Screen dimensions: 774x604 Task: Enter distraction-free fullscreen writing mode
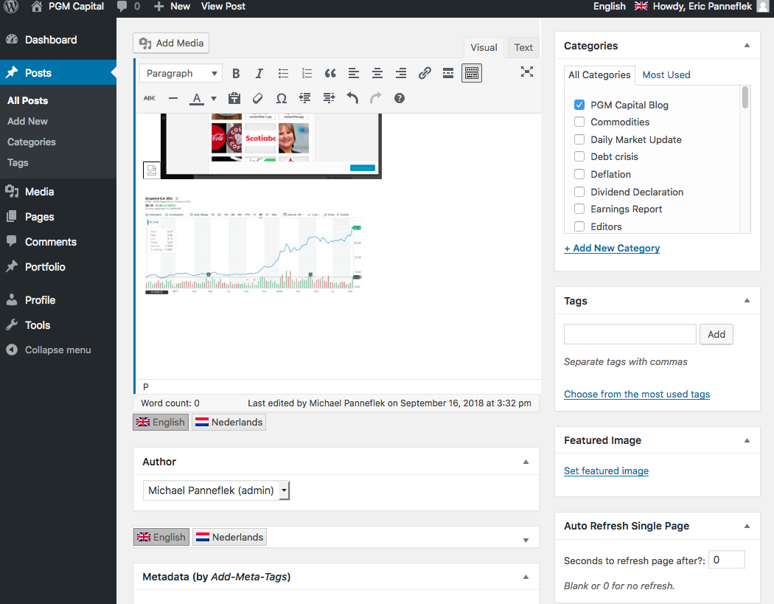(526, 72)
